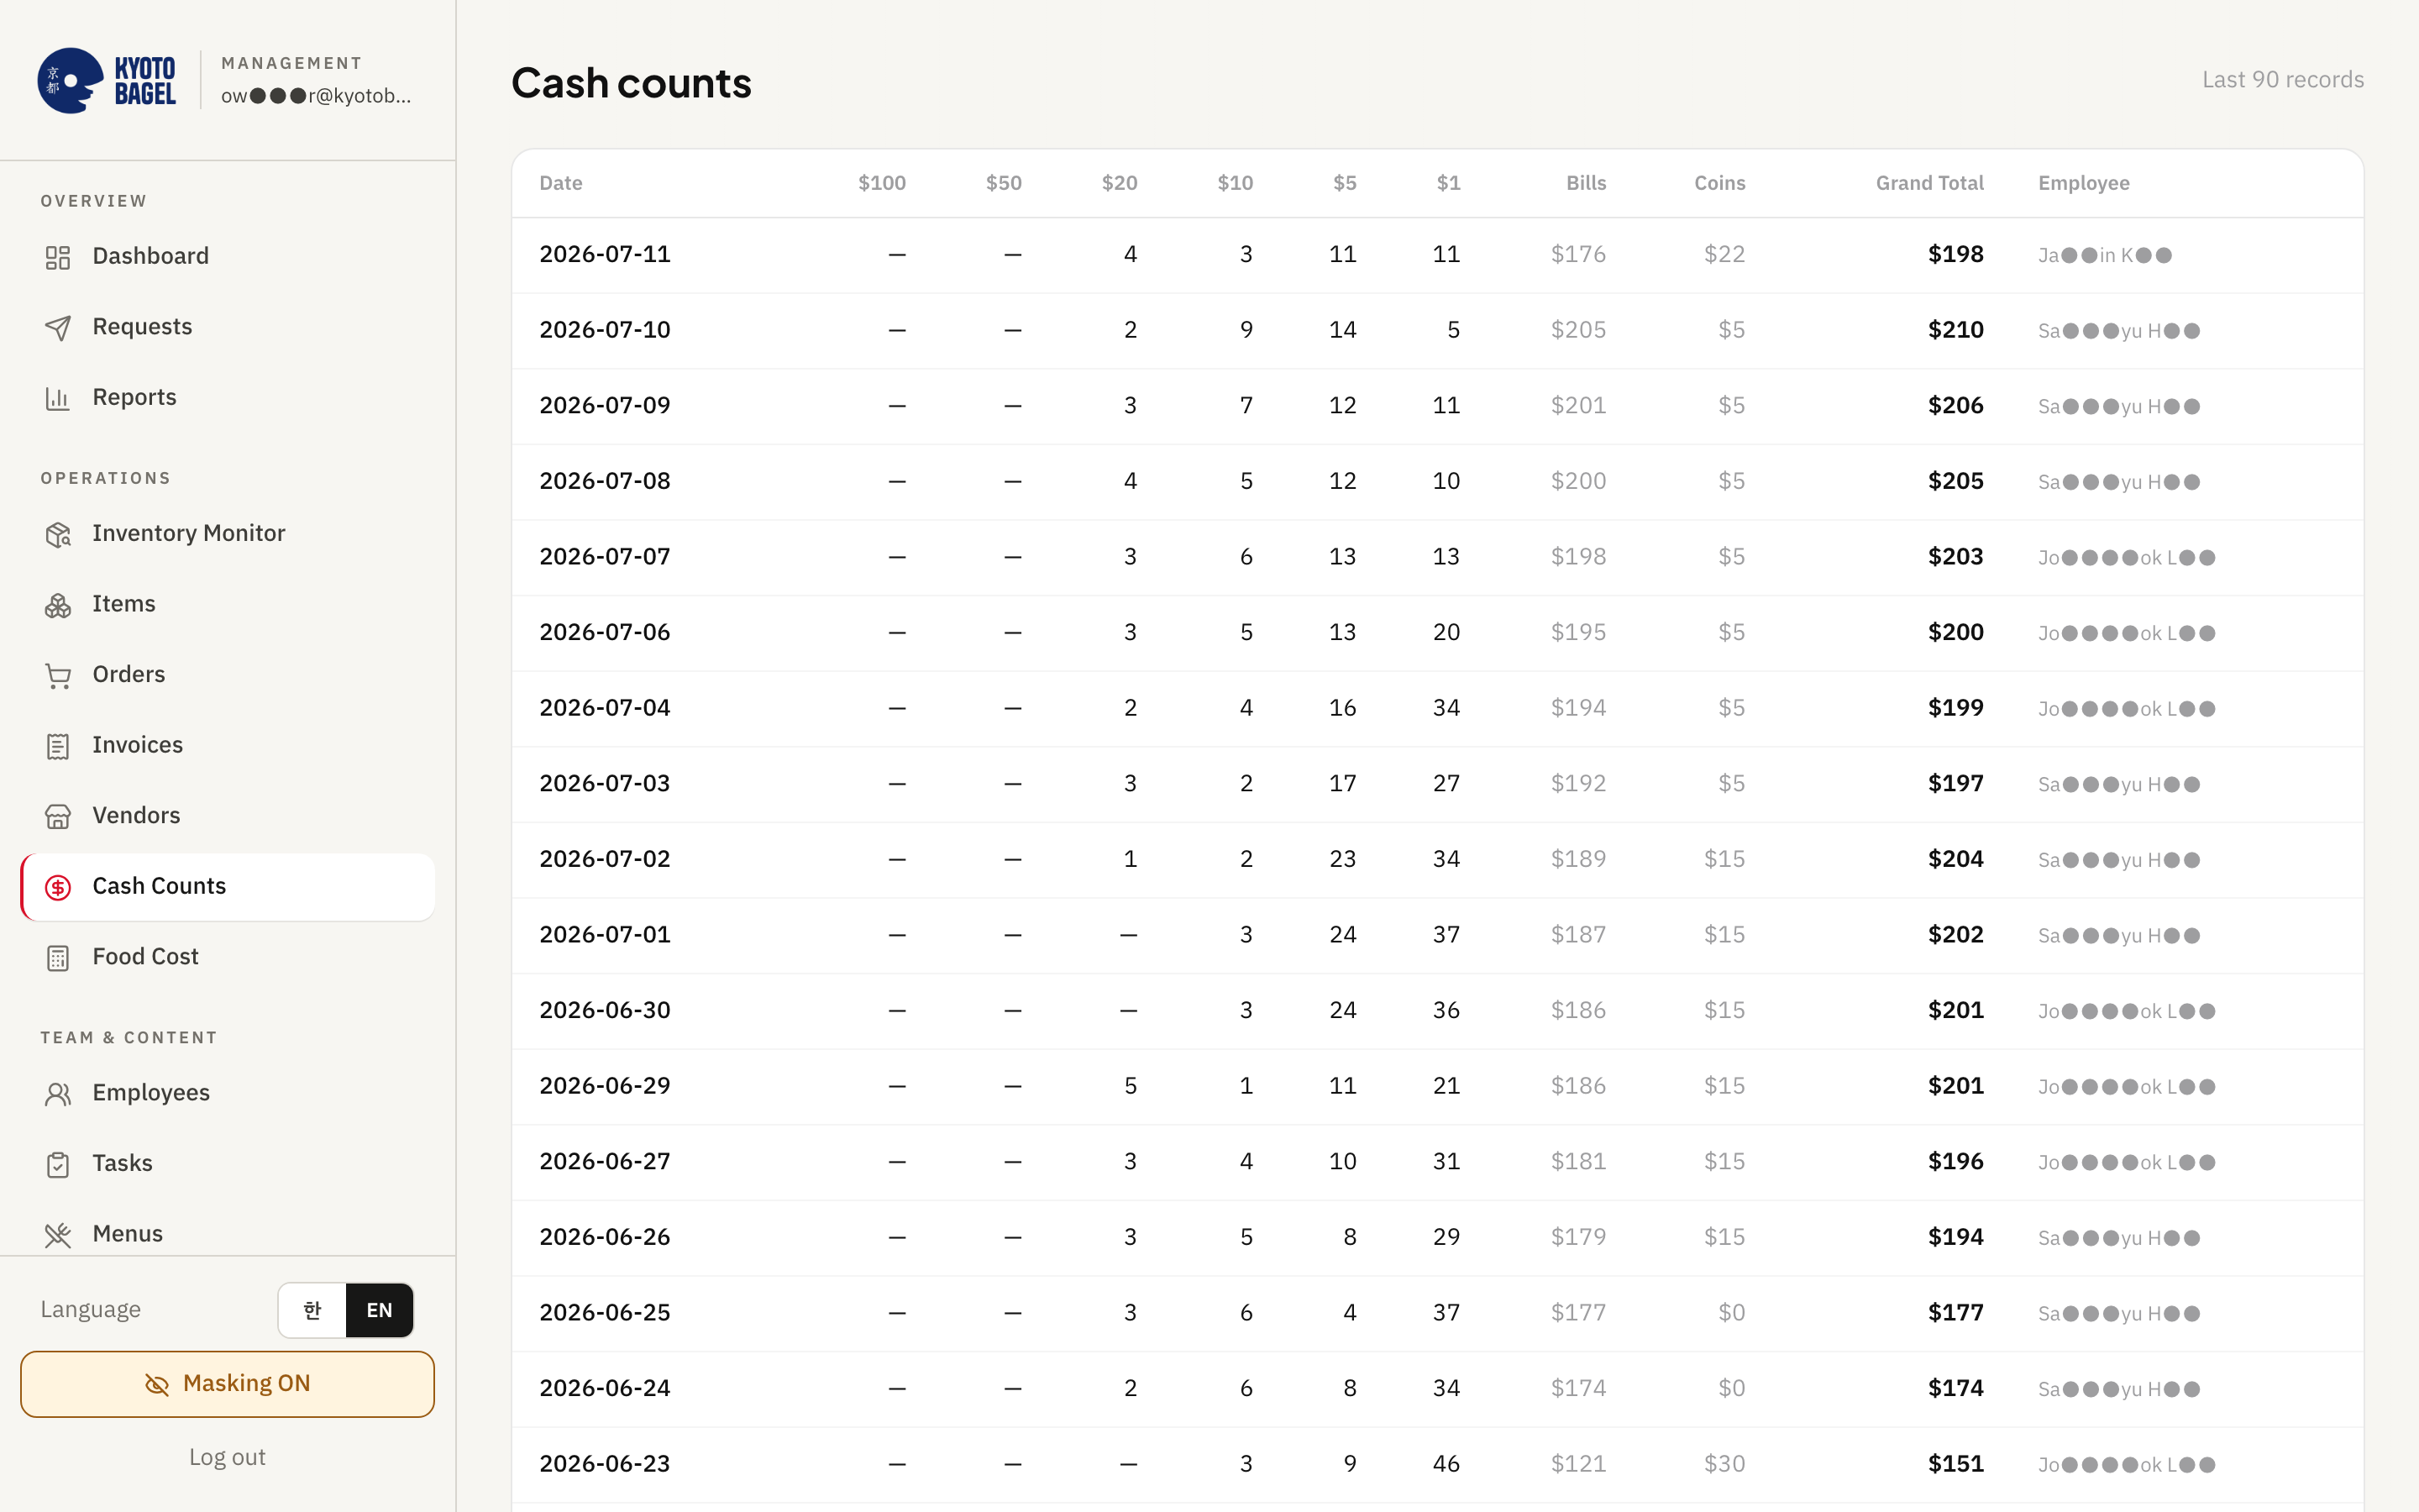Click the Tasks clipboard icon
Image resolution: width=2419 pixels, height=1512 pixels.
(x=58, y=1164)
